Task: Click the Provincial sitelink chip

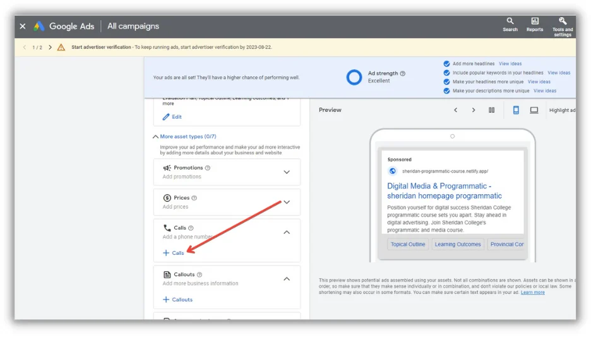Action: 505,245
